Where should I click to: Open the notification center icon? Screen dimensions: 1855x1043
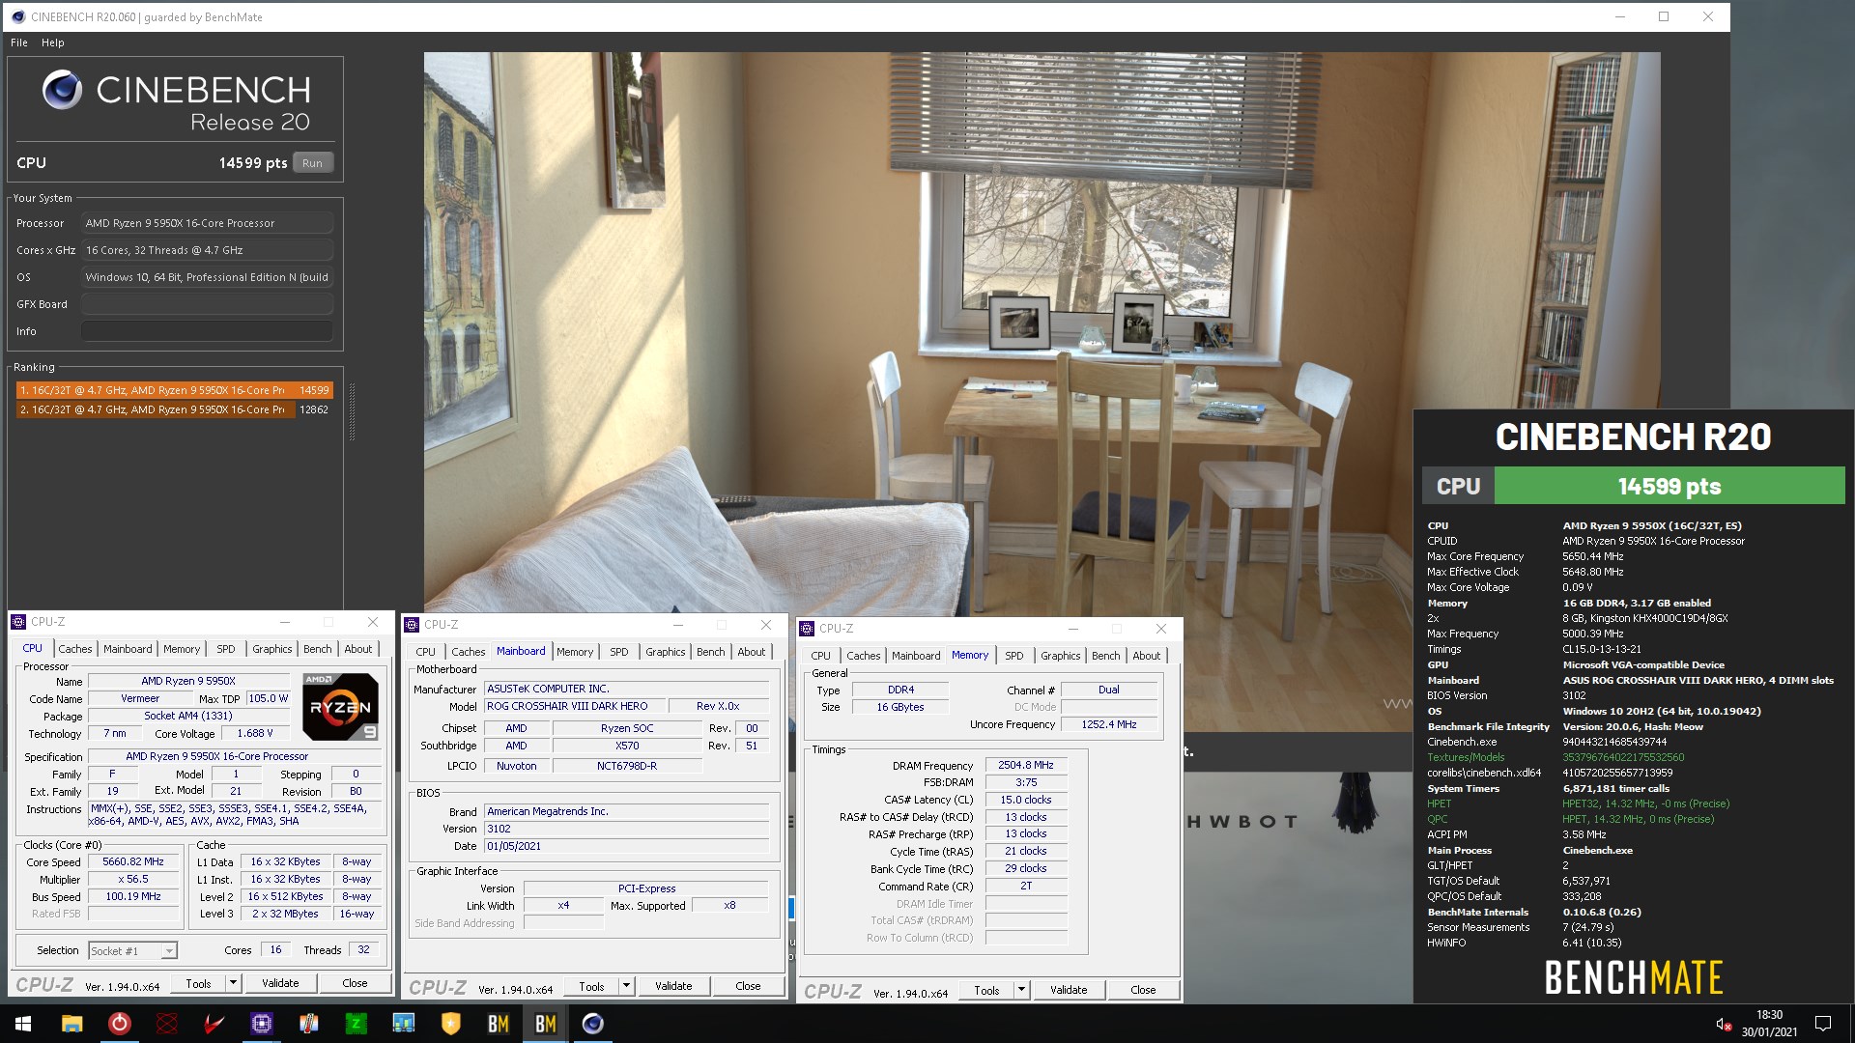coord(1823,1024)
